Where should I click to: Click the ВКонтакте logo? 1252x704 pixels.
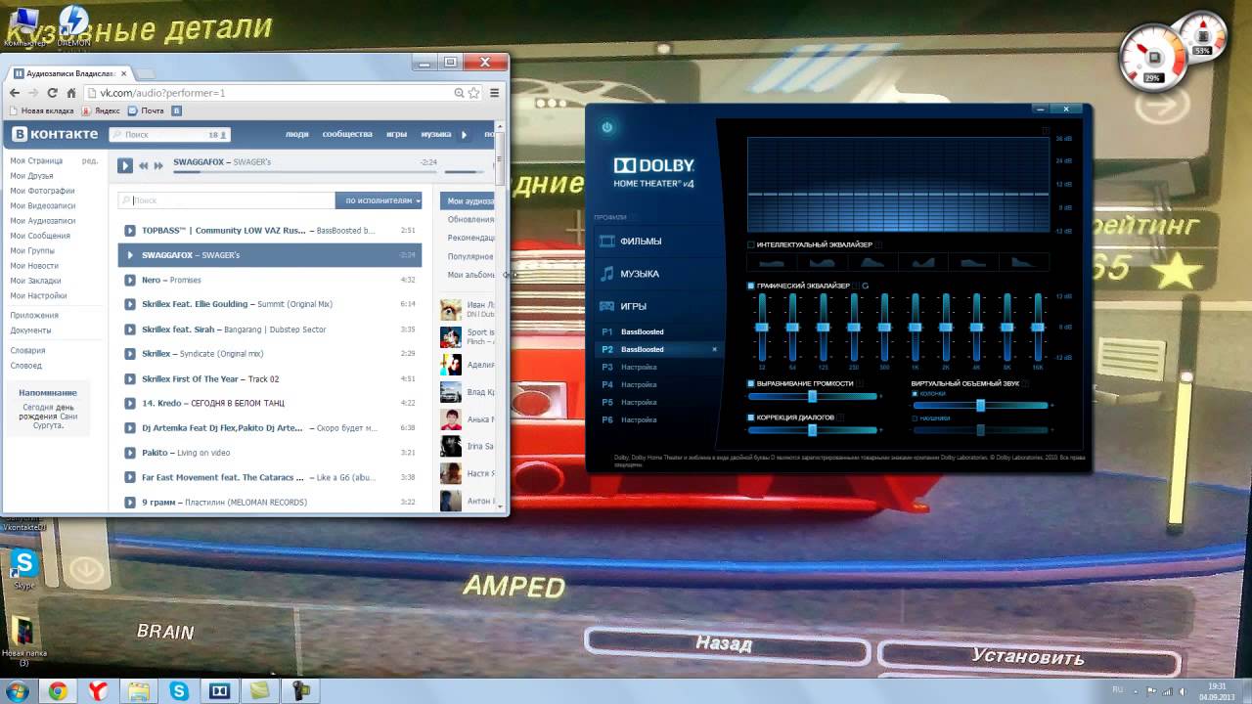(x=55, y=134)
